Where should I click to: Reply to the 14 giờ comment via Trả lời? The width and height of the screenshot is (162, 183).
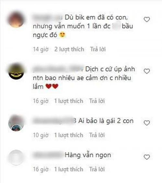pyautogui.click(x=98, y=49)
